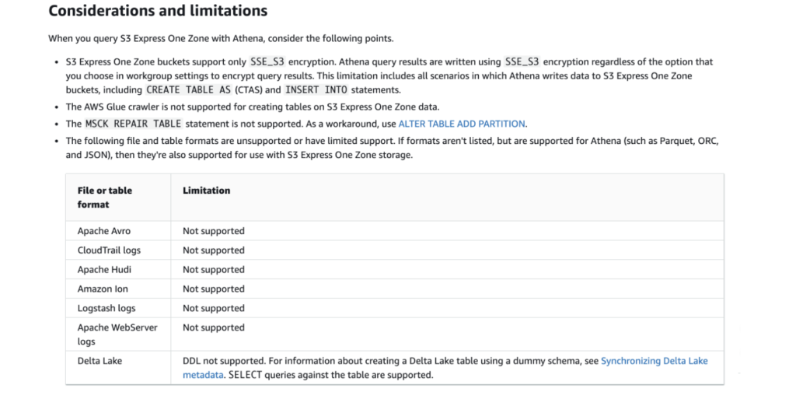Viewport: 796px width, 406px height.
Task: Select the Delta Lake table cell
Action: [x=99, y=361]
